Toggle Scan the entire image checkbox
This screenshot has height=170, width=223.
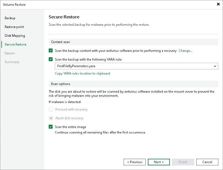pyautogui.click(x=51, y=127)
